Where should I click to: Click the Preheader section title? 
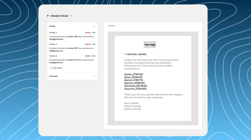54,76
